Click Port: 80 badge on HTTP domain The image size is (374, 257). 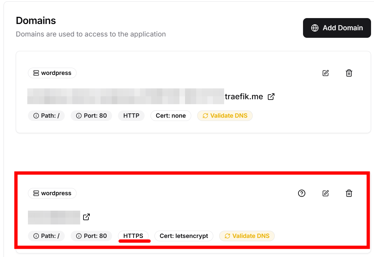click(x=91, y=116)
